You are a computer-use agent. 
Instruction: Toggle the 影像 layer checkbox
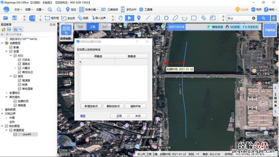pyautogui.click(x=11, y=47)
